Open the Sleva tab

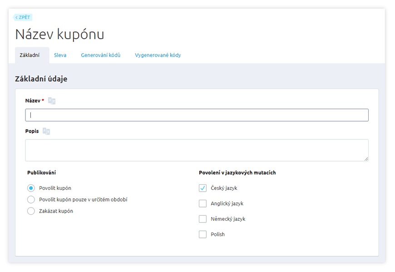(60, 55)
